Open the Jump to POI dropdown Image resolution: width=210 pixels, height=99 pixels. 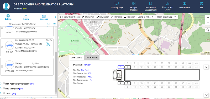[x=146, y=17]
